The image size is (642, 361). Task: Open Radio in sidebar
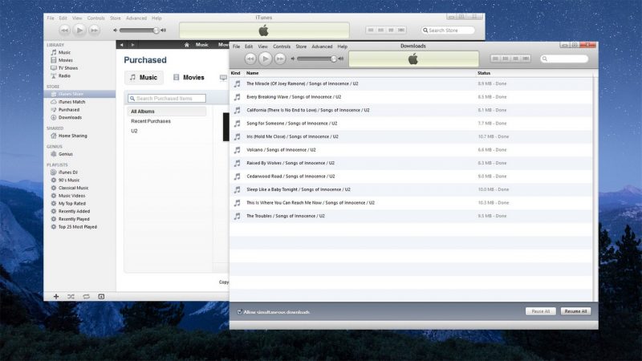pyautogui.click(x=64, y=75)
